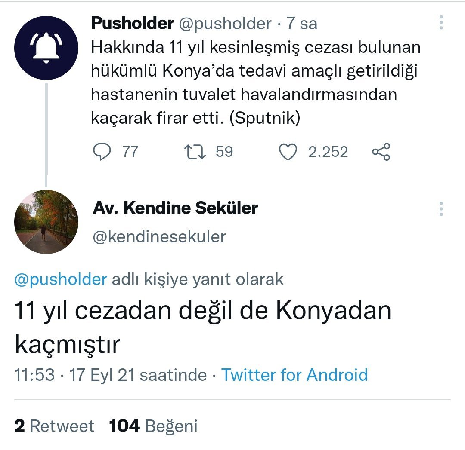Click the @kendinesekuler handle
The image size is (465, 450).
(159, 237)
